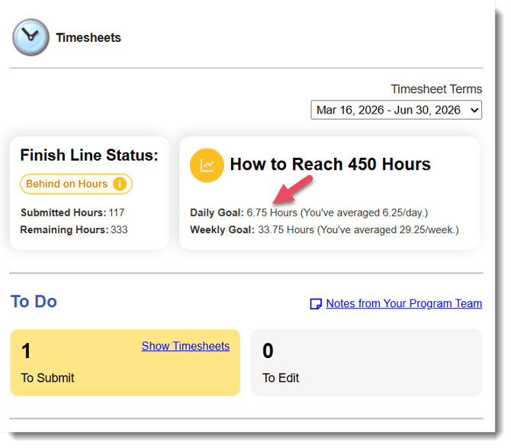Click the yellow trend chart icon
Viewport: 511px width, 448px height.
click(207, 165)
